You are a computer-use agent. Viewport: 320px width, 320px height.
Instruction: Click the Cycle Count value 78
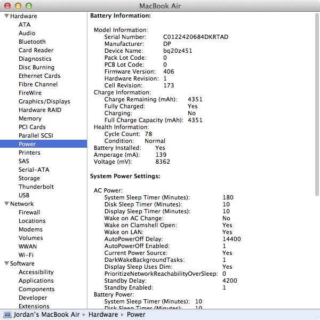[x=149, y=134]
